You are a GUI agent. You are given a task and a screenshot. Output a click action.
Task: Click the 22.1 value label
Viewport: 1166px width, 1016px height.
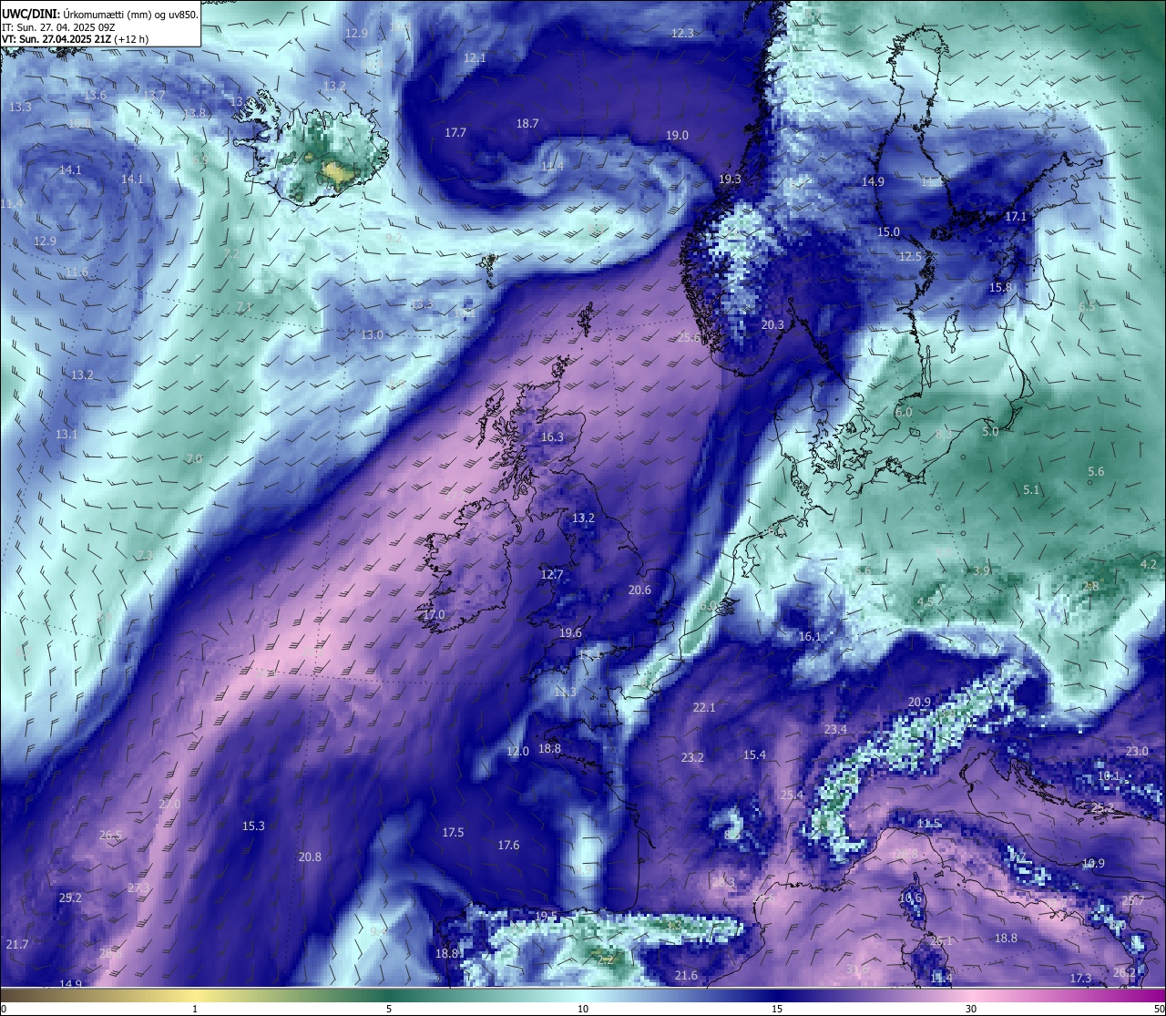coord(704,707)
